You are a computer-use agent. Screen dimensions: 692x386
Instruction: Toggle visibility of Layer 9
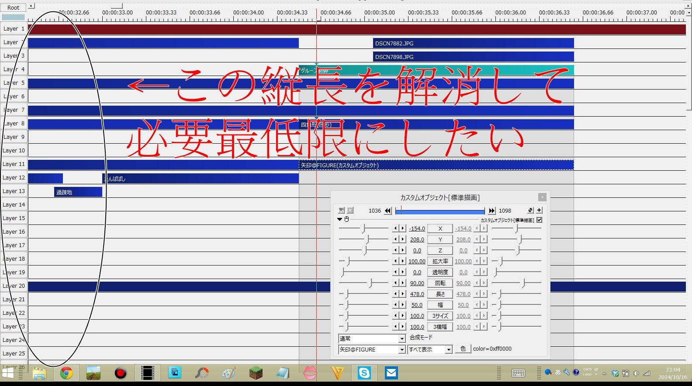(14, 137)
